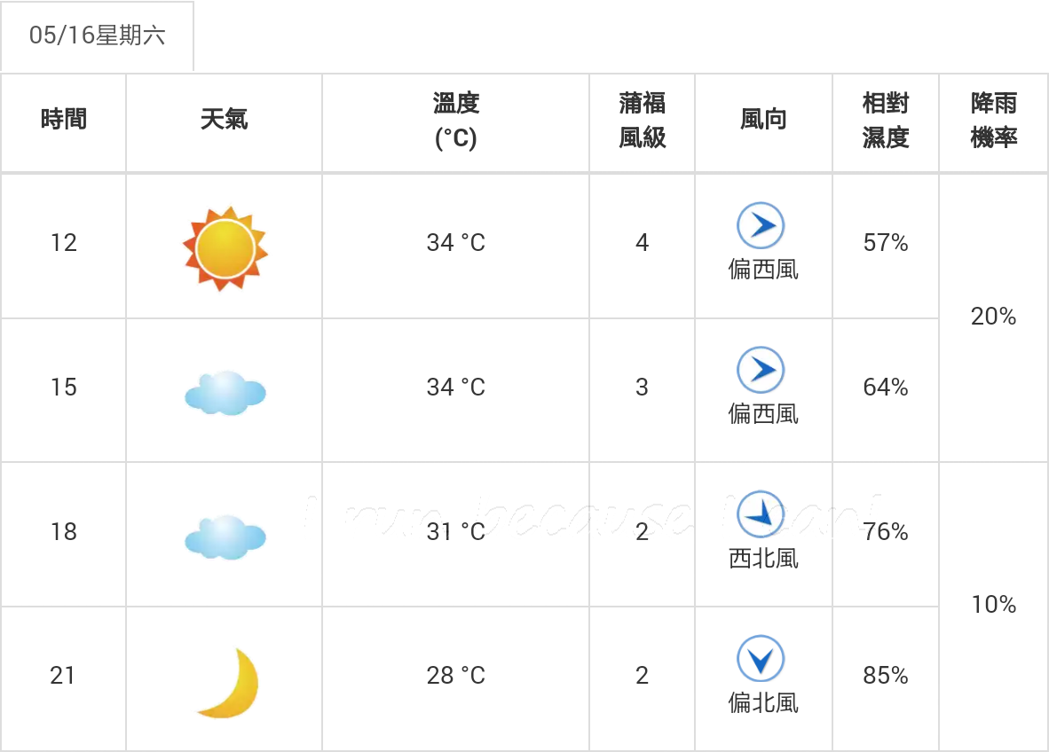Viewport: 1049px width, 752px height.
Task: Click the northwest wind arrow icon
Action: coord(761,514)
